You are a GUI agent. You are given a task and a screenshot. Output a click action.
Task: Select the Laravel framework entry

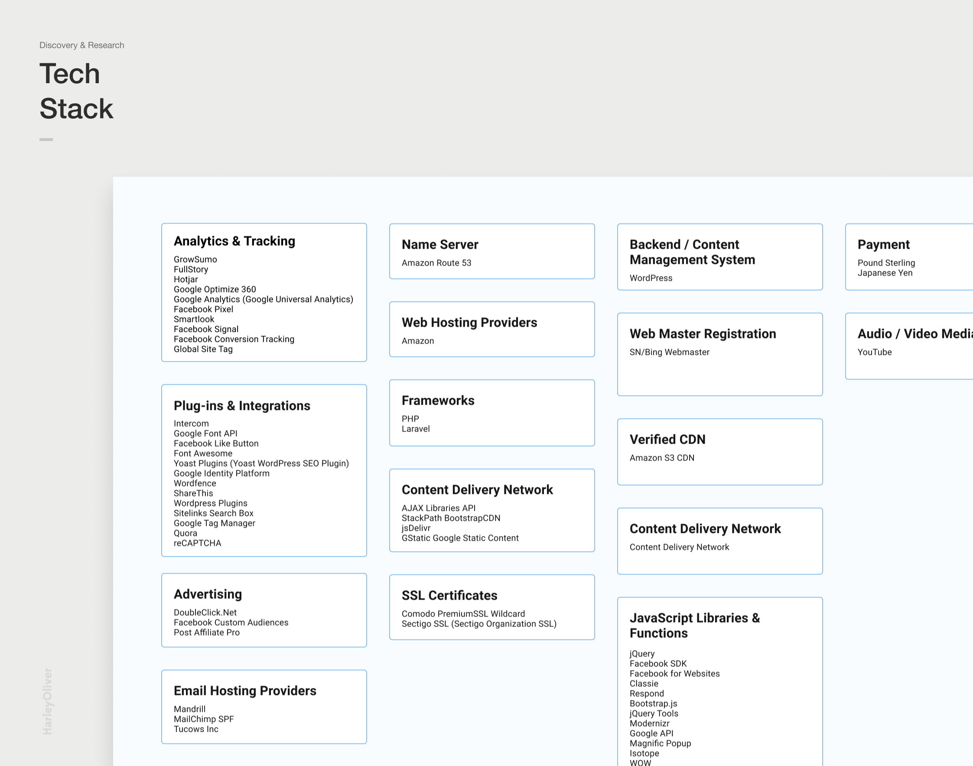pos(415,429)
